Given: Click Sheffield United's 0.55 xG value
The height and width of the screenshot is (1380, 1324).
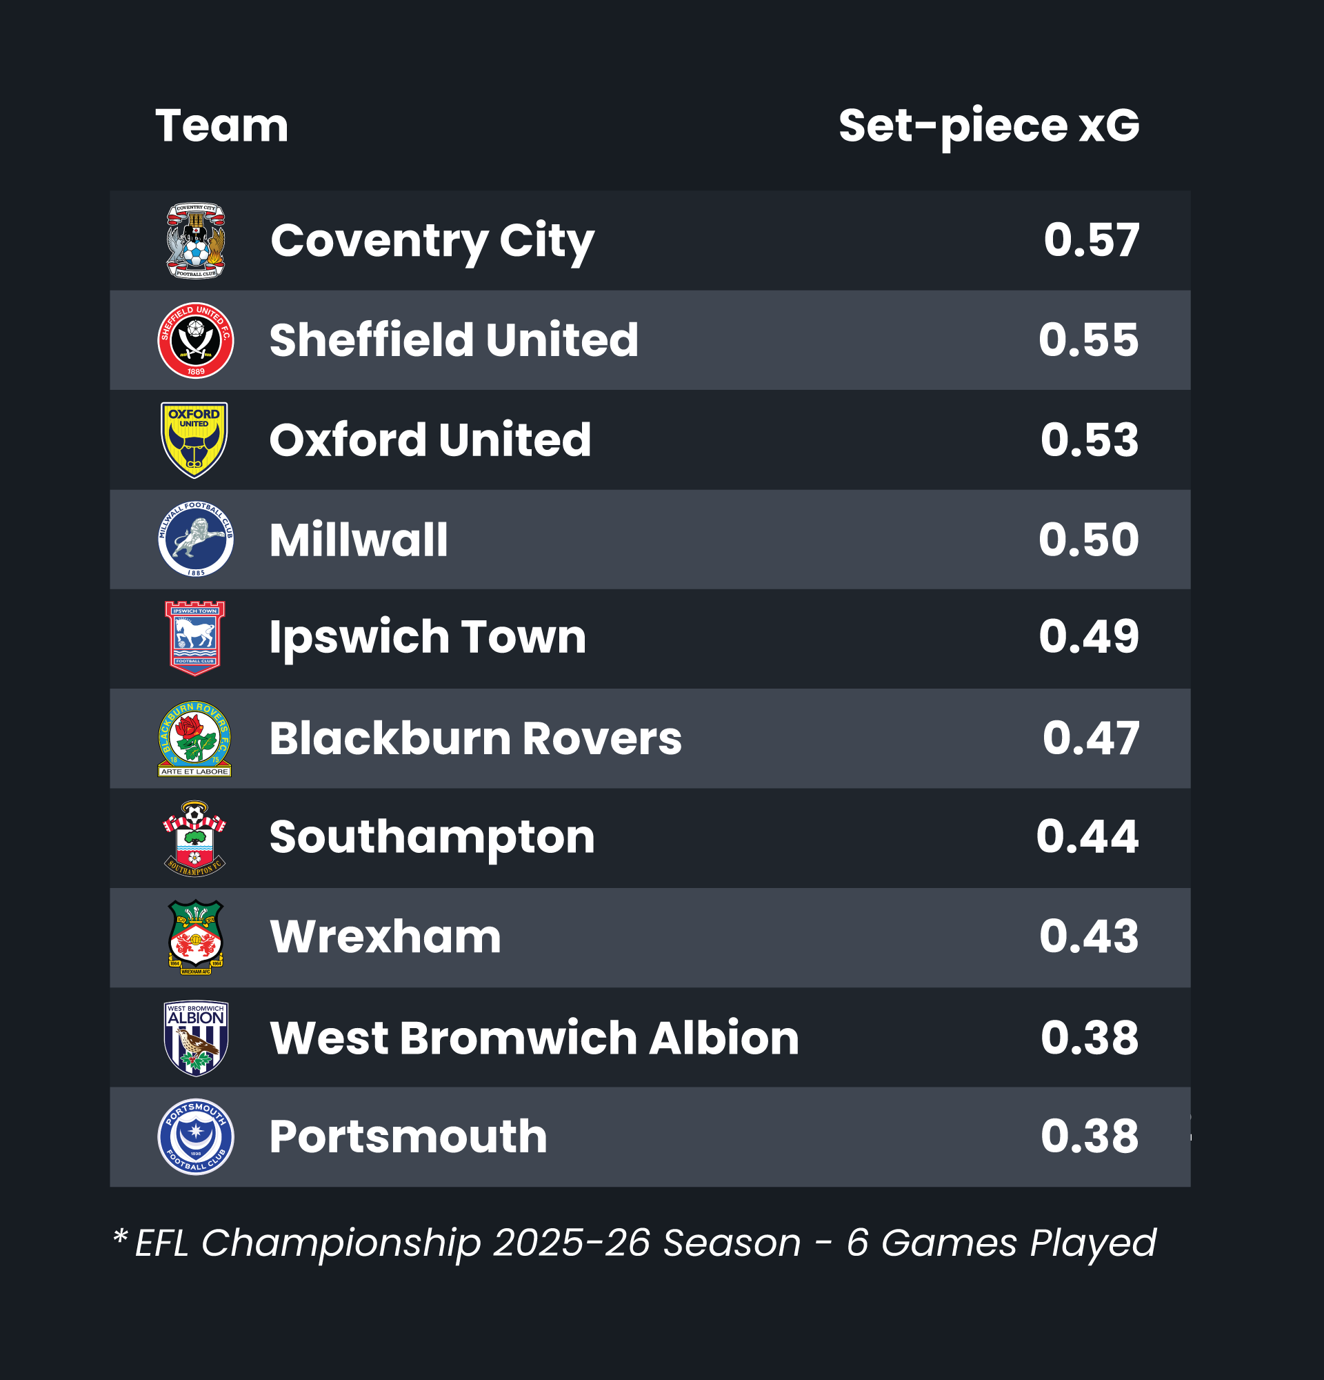Looking at the screenshot, I should 1088,340.
